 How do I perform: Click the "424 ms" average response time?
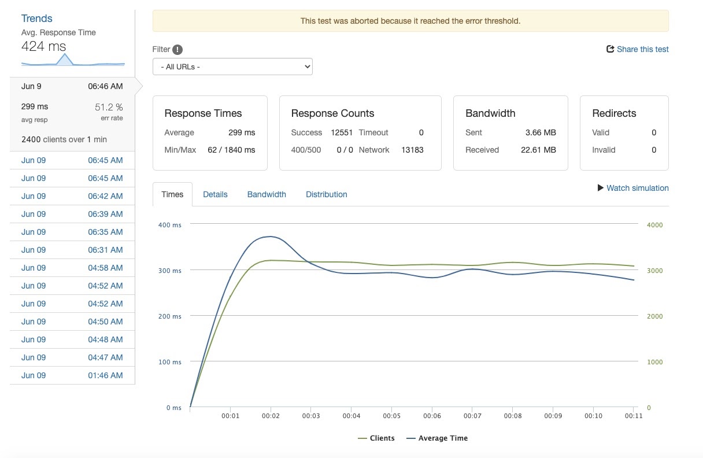click(43, 46)
